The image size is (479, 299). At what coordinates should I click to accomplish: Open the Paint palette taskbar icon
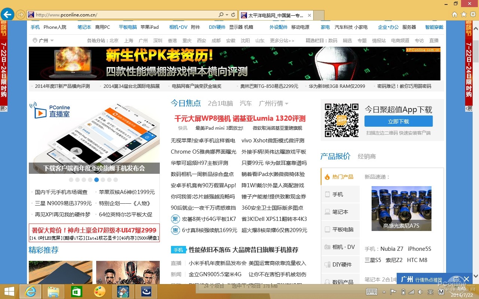[x=100, y=292]
